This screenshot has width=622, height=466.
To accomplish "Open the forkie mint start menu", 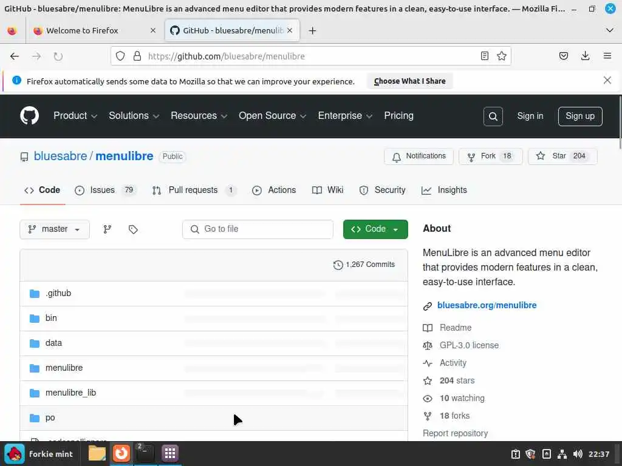I will (x=39, y=454).
